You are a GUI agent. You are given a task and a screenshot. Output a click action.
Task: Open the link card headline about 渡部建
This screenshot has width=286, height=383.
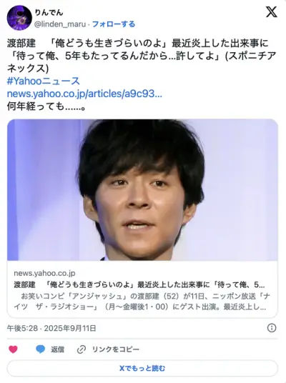tap(139, 284)
